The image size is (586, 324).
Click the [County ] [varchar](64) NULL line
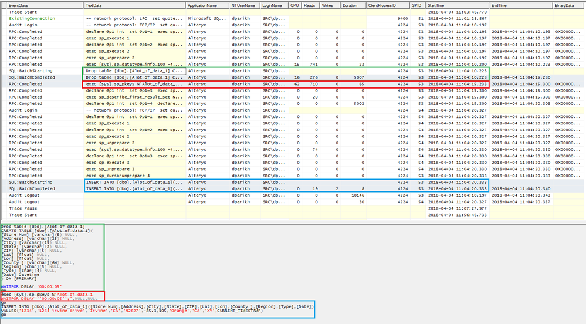click(38, 262)
